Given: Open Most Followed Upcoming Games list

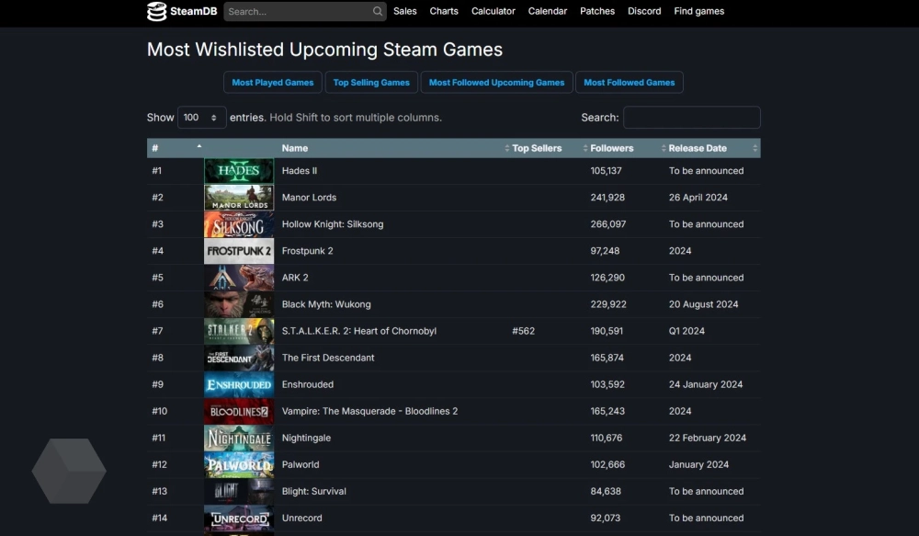Looking at the screenshot, I should (496, 83).
